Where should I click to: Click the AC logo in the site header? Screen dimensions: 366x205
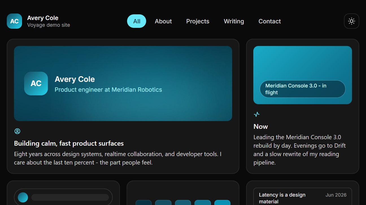pyautogui.click(x=14, y=21)
